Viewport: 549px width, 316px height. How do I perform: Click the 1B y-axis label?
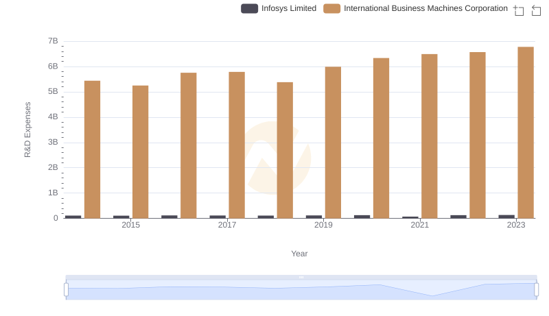pos(53,193)
